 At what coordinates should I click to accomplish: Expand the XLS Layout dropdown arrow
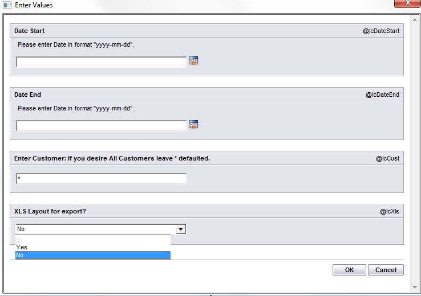(181, 229)
